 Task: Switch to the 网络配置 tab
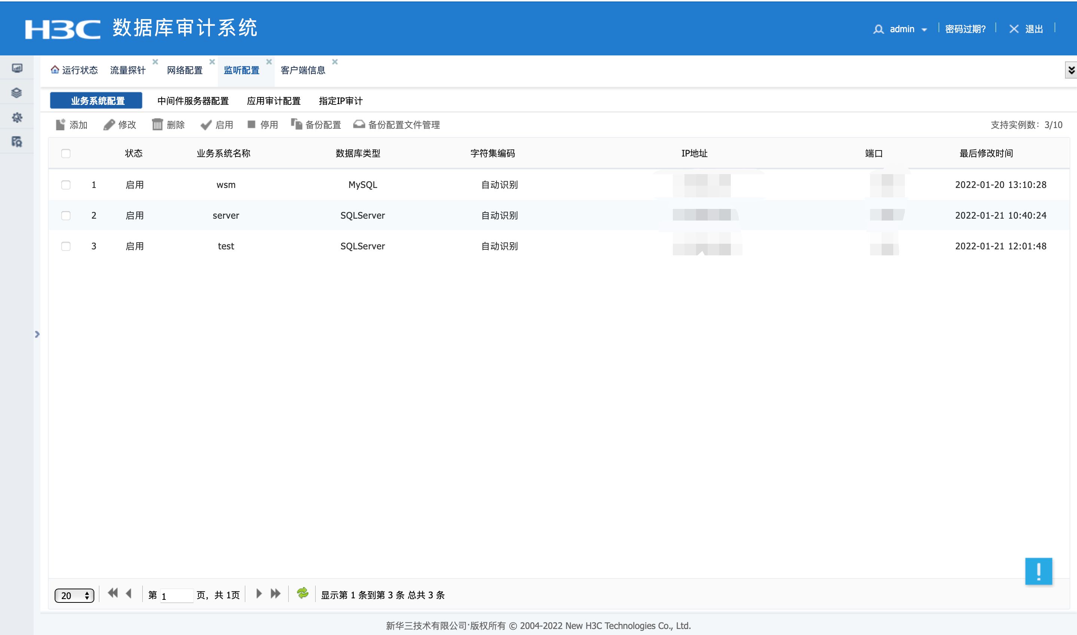click(185, 70)
